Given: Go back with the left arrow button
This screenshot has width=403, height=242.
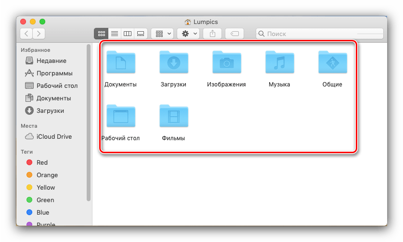Looking at the screenshot, I should 26,34.
